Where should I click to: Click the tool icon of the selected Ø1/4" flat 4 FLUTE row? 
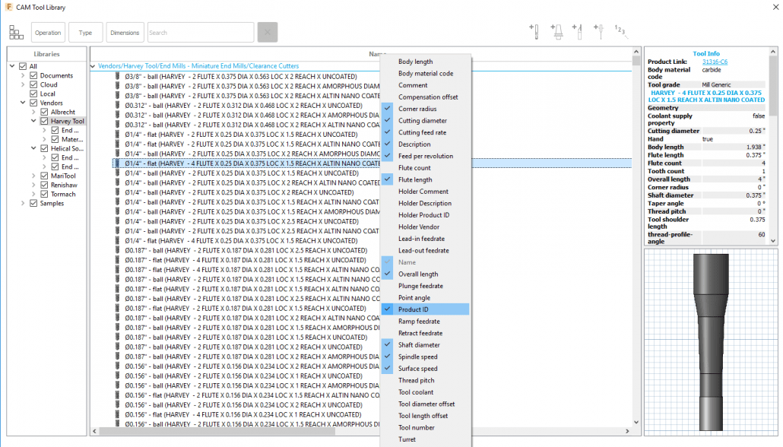click(118, 163)
